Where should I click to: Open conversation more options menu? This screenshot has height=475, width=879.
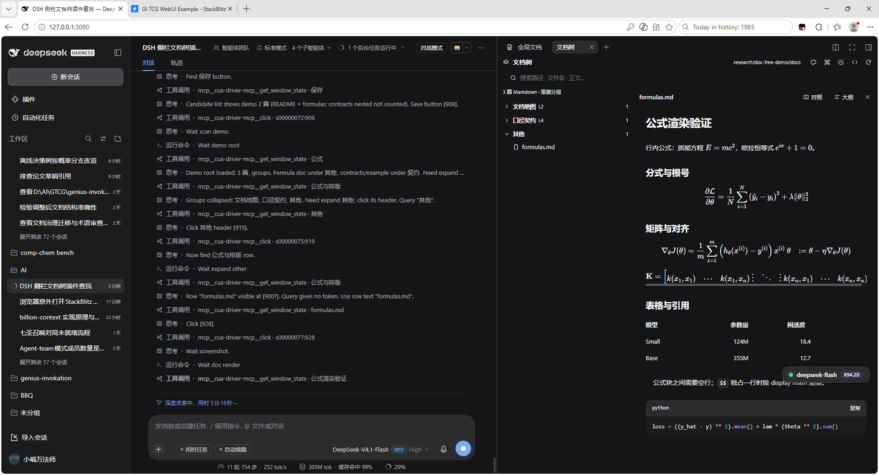[481, 48]
